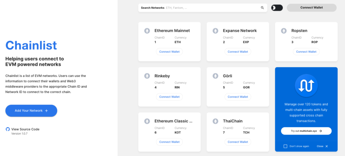Connect wallet to Expanse Network

[238, 52]
